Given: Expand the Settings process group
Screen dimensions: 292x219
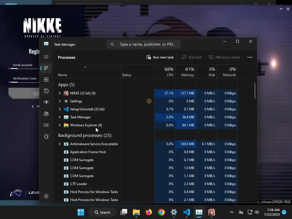Looking at the screenshot, I should [60, 101].
